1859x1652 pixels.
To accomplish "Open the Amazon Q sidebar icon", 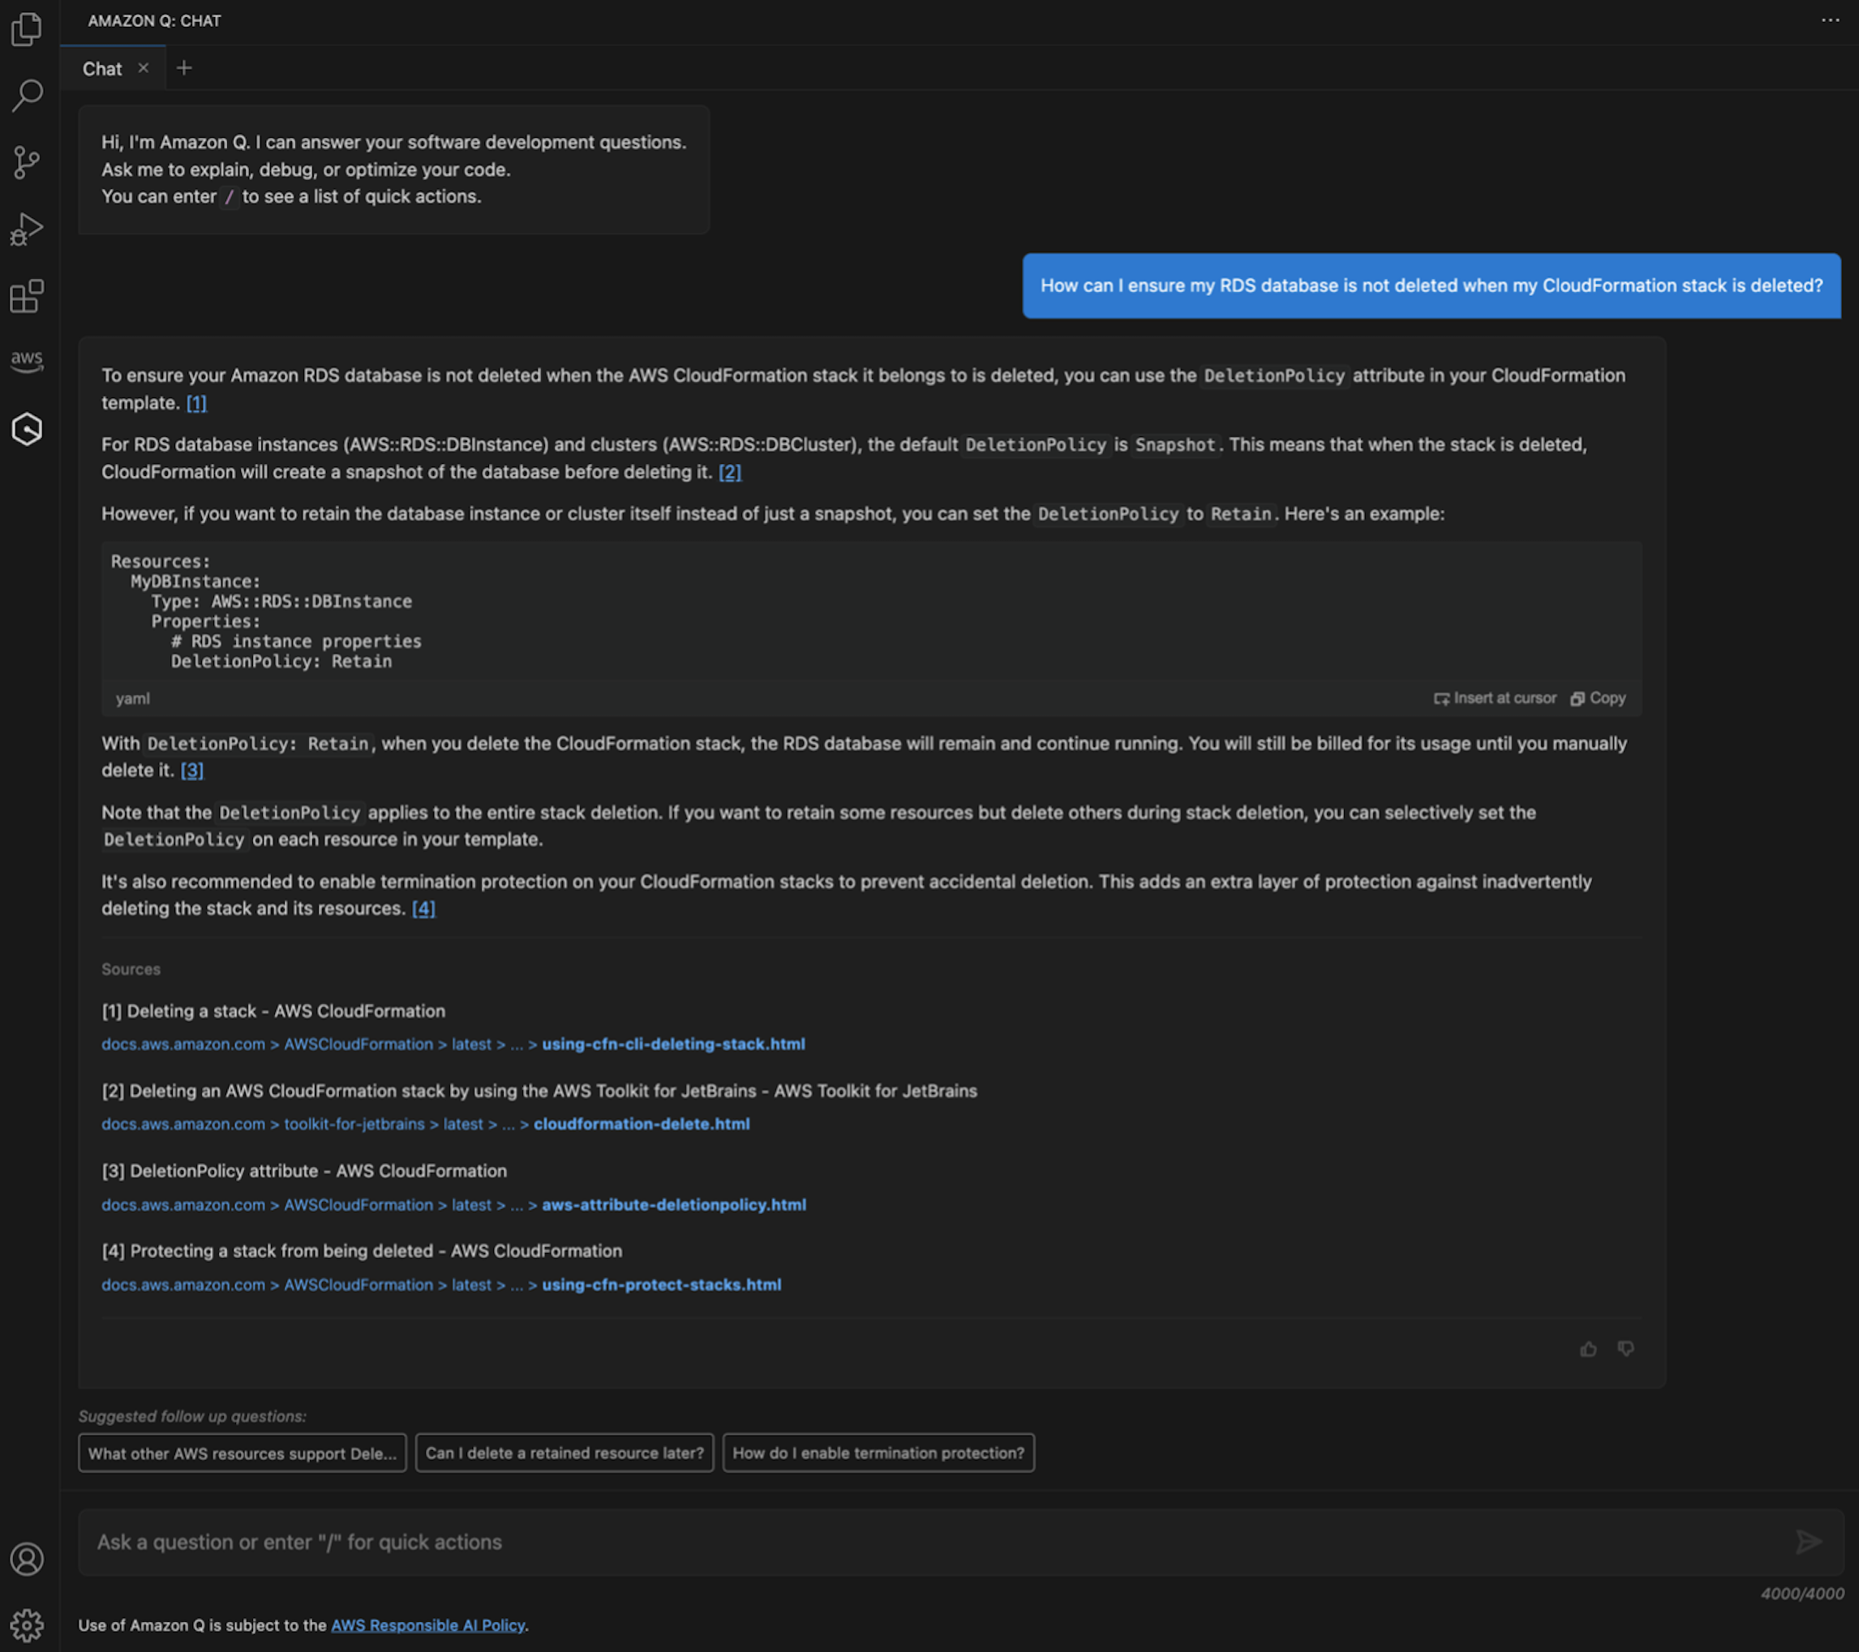I will click(28, 429).
